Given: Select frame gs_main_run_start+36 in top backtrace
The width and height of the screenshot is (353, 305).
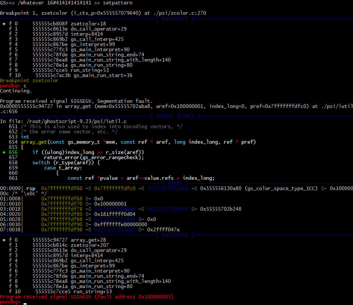Looking at the screenshot, I should click(103, 75).
